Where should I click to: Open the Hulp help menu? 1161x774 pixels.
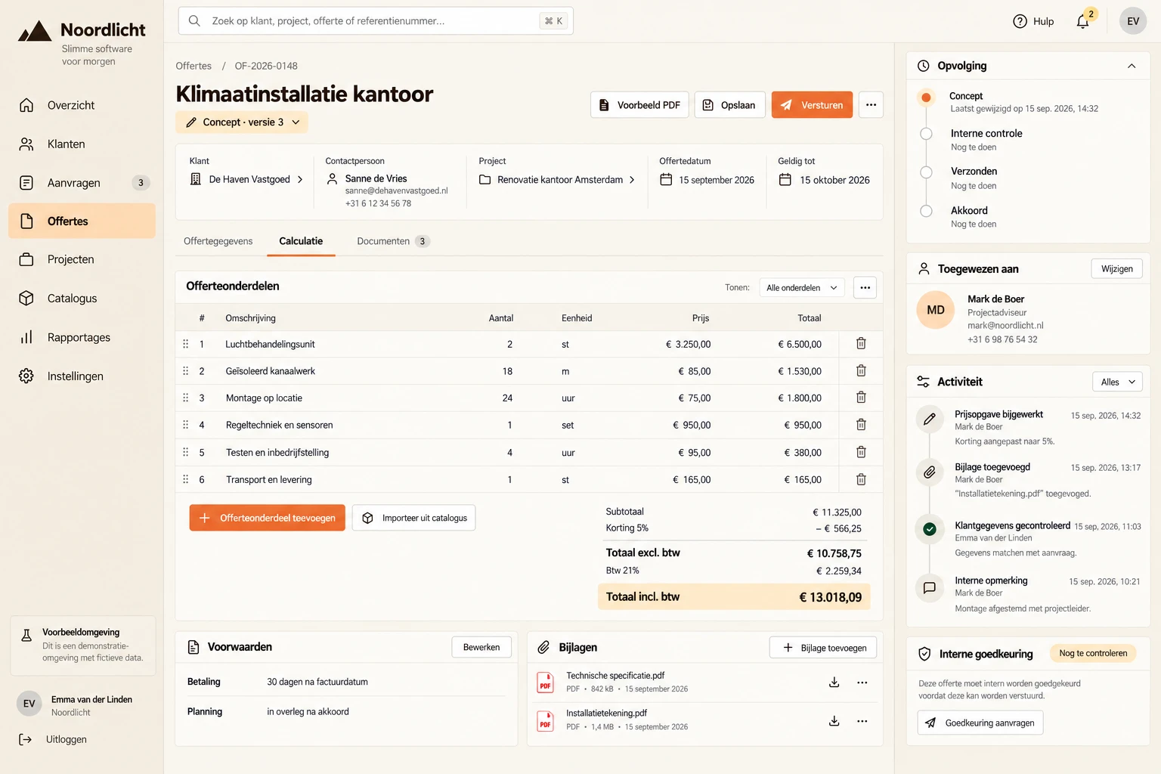click(1033, 21)
